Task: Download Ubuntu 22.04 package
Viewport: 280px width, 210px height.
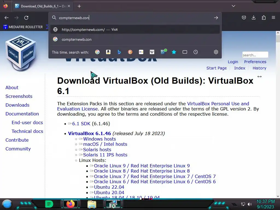Action: coord(109,187)
